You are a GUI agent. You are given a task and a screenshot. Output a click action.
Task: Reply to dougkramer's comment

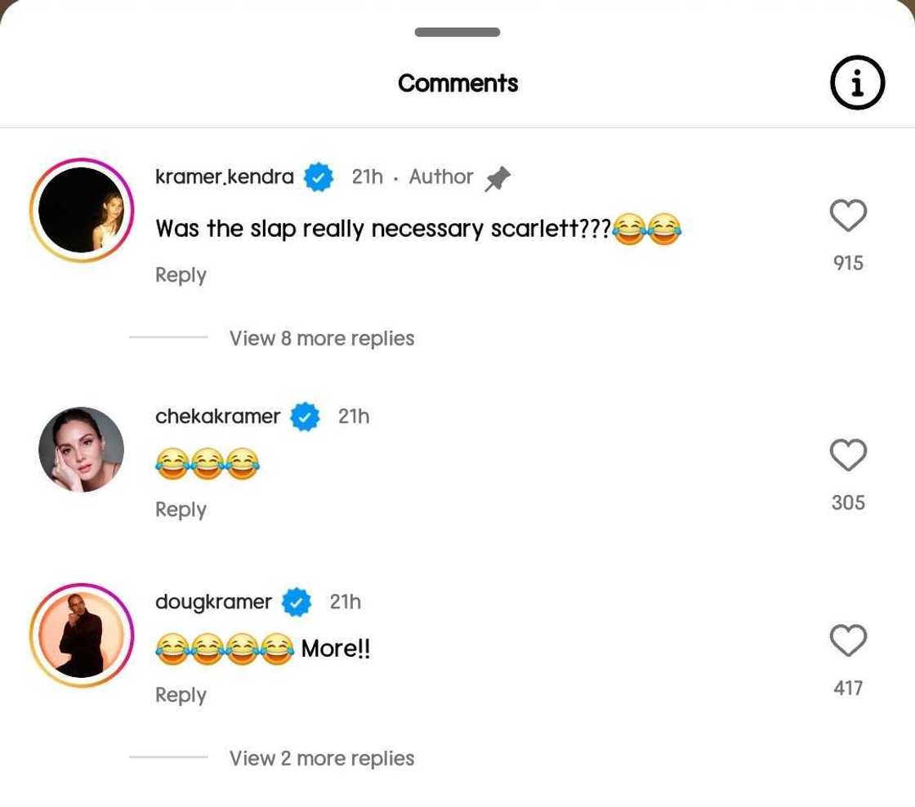point(180,694)
